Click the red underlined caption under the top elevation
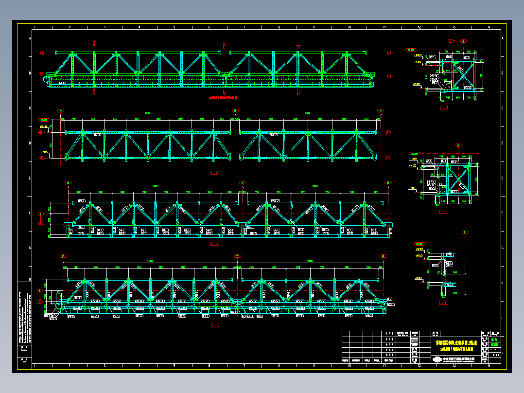The width and height of the screenshot is (524, 393). coord(224,98)
